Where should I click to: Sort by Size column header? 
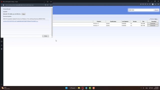pyautogui.click(x=143, y=21)
